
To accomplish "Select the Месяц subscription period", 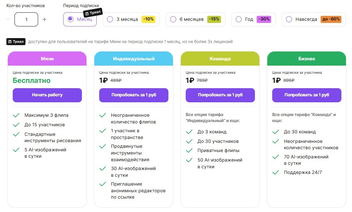I will click(x=80, y=19).
